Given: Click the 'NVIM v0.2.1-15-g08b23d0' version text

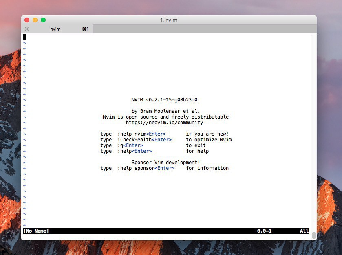Looking at the screenshot, I should [x=164, y=100].
